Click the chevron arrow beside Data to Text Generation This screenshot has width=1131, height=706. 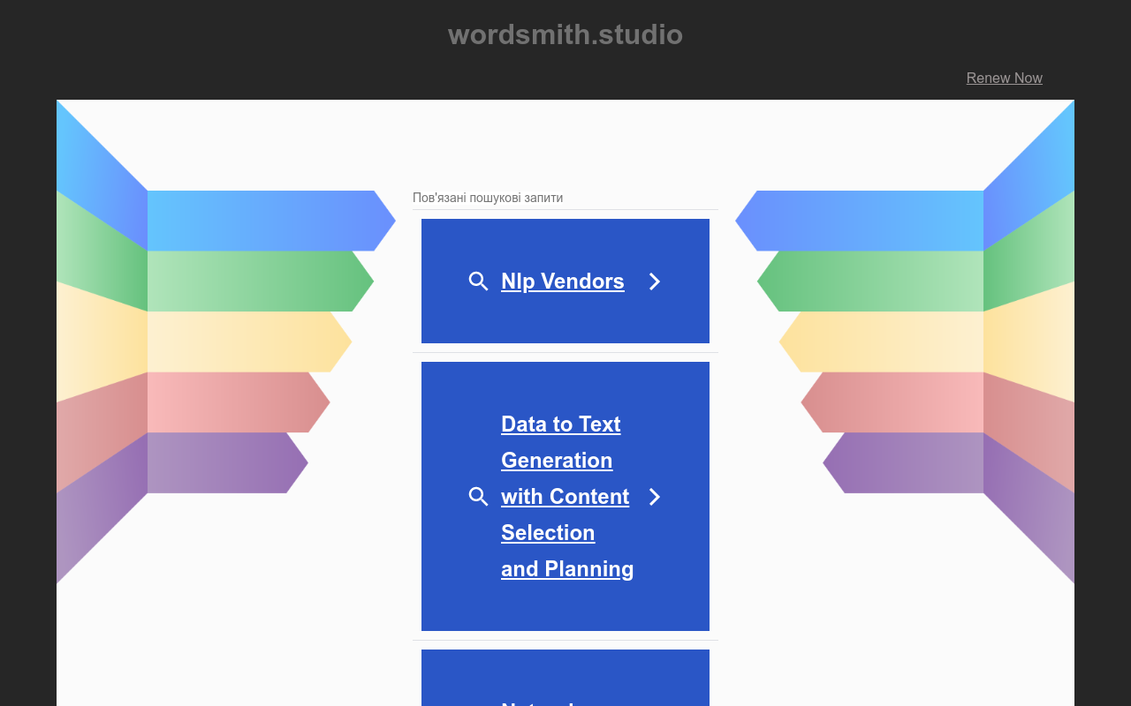pos(655,497)
